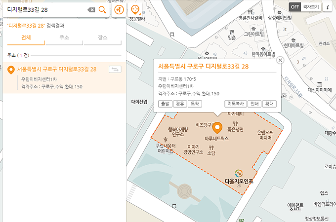Click the 좋은냉면 restaurant icon
The image size is (336, 222).
(x=235, y=124)
